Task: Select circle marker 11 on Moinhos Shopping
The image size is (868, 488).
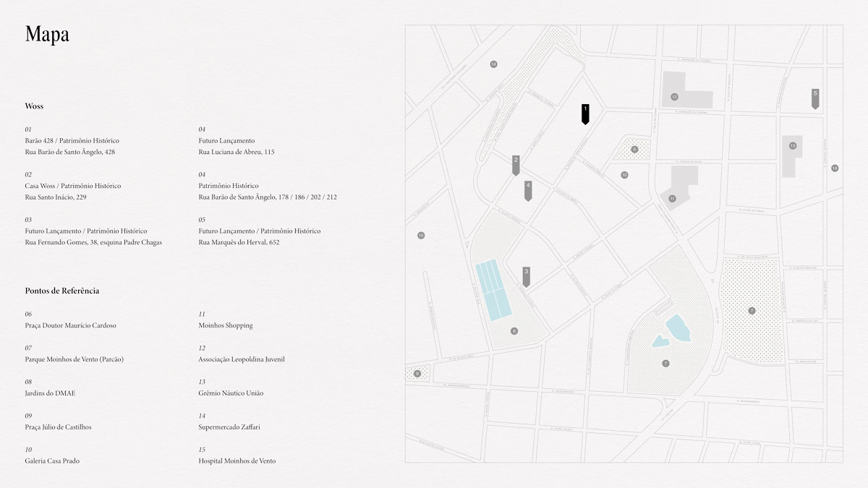Action: [x=672, y=198]
